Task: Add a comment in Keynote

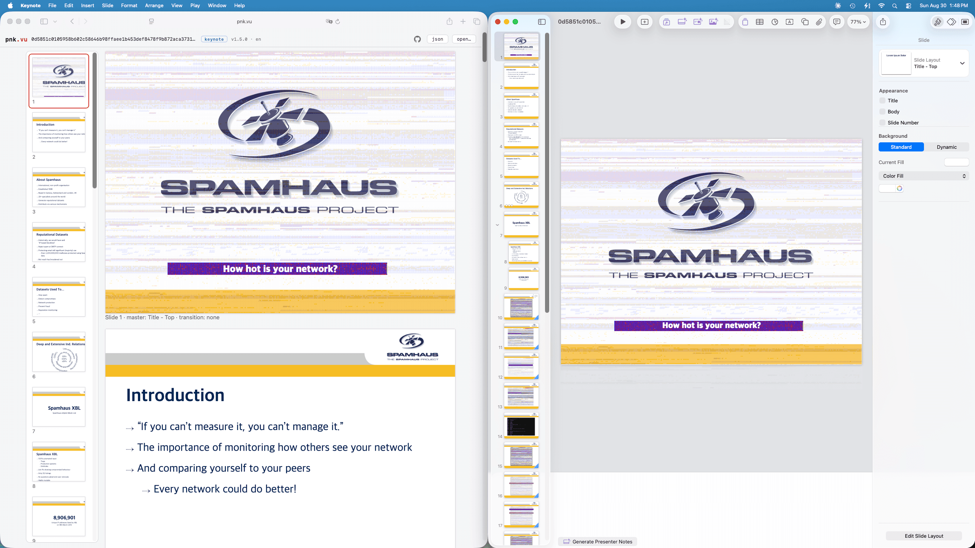Action: 837,22
